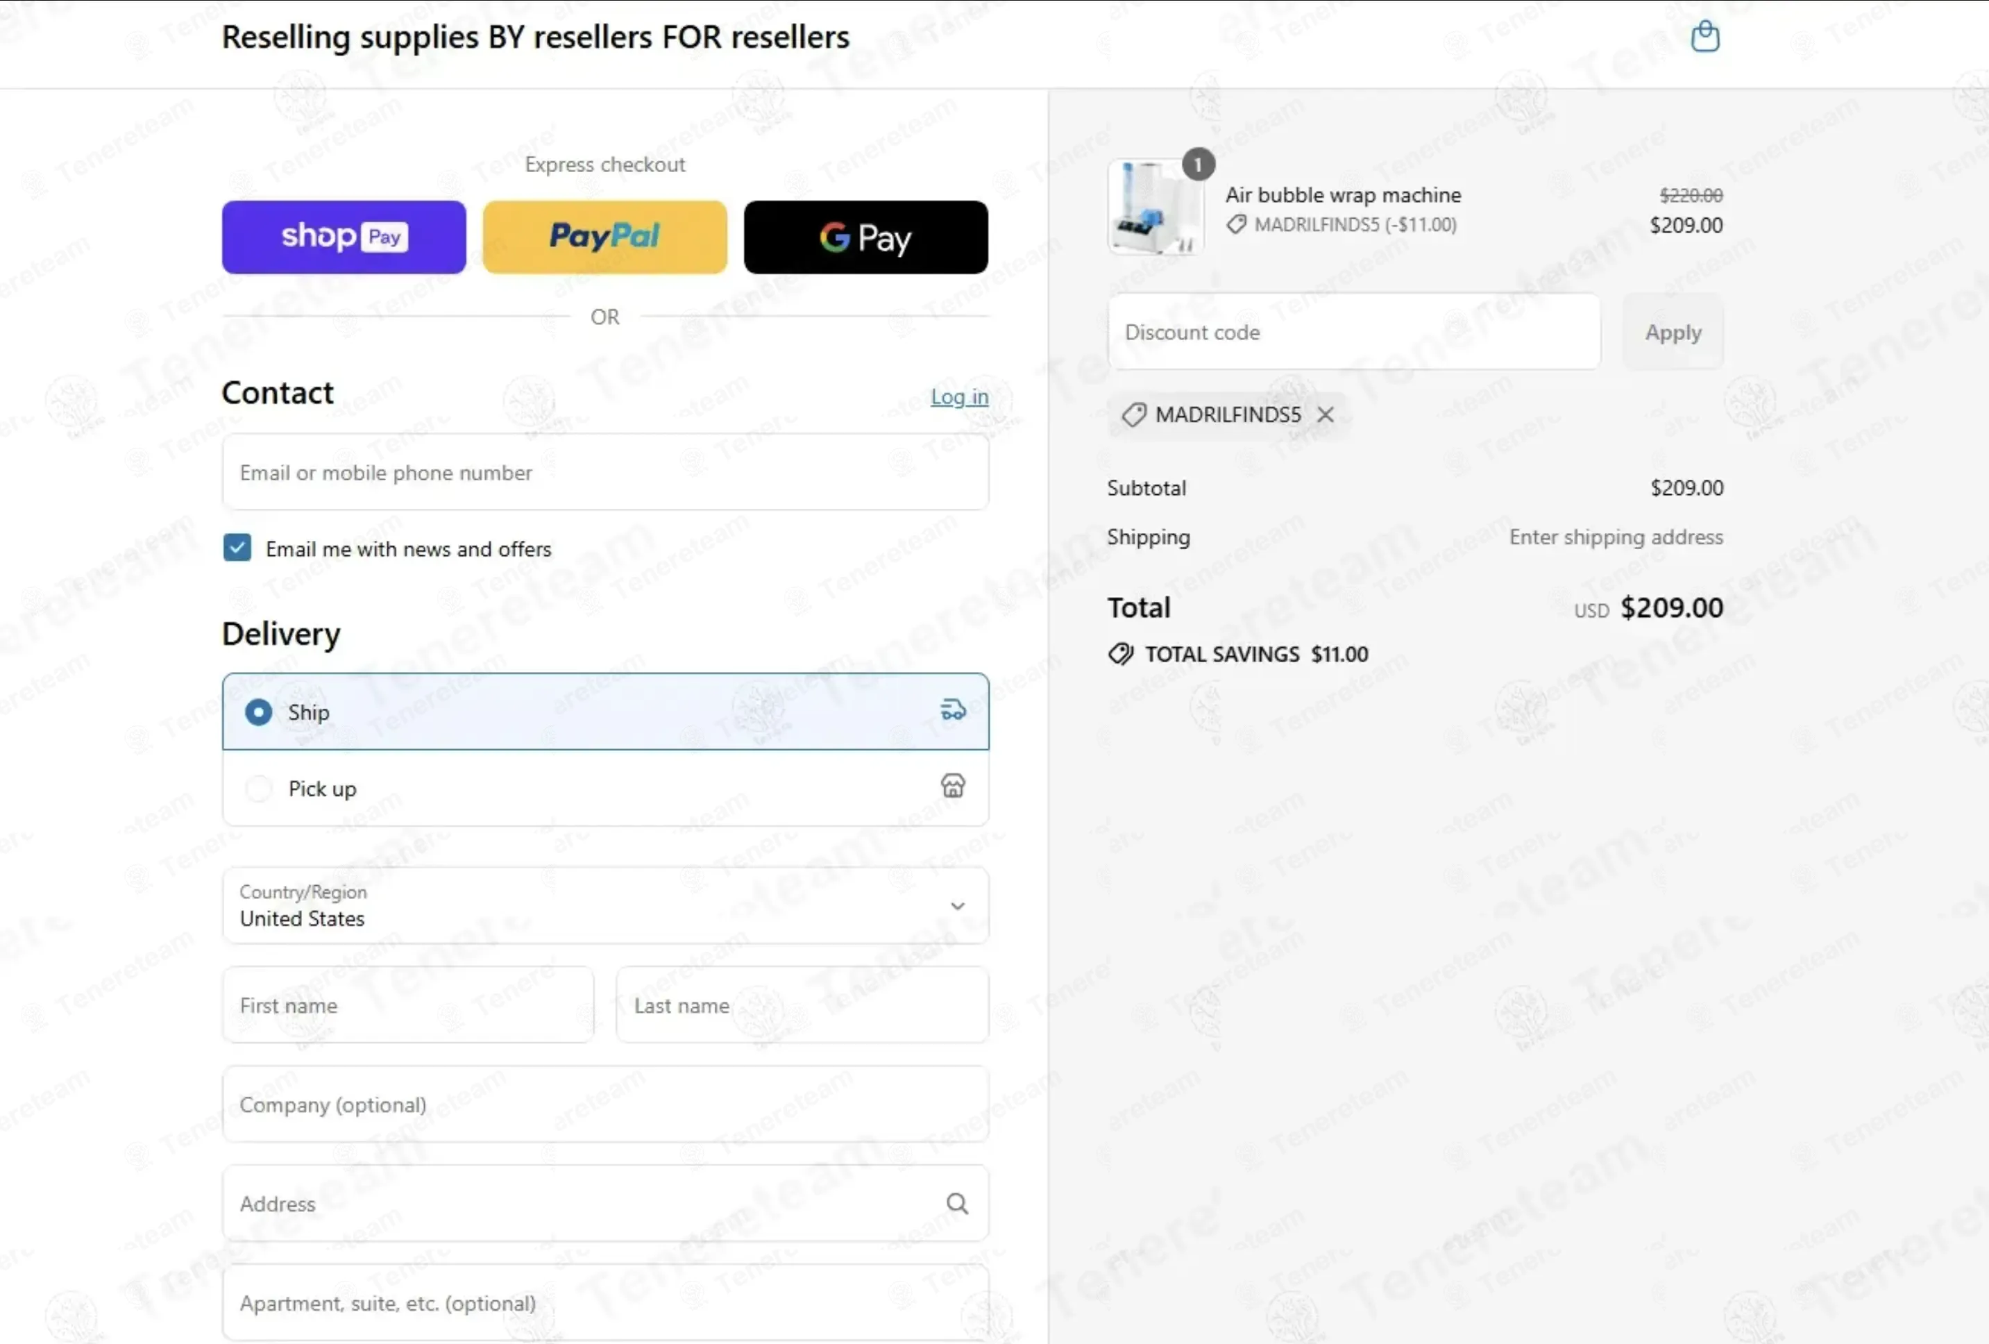Remove the MADRILFINDS5 discount code
The width and height of the screenshot is (1989, 1344).
(x=1325, y=414)
